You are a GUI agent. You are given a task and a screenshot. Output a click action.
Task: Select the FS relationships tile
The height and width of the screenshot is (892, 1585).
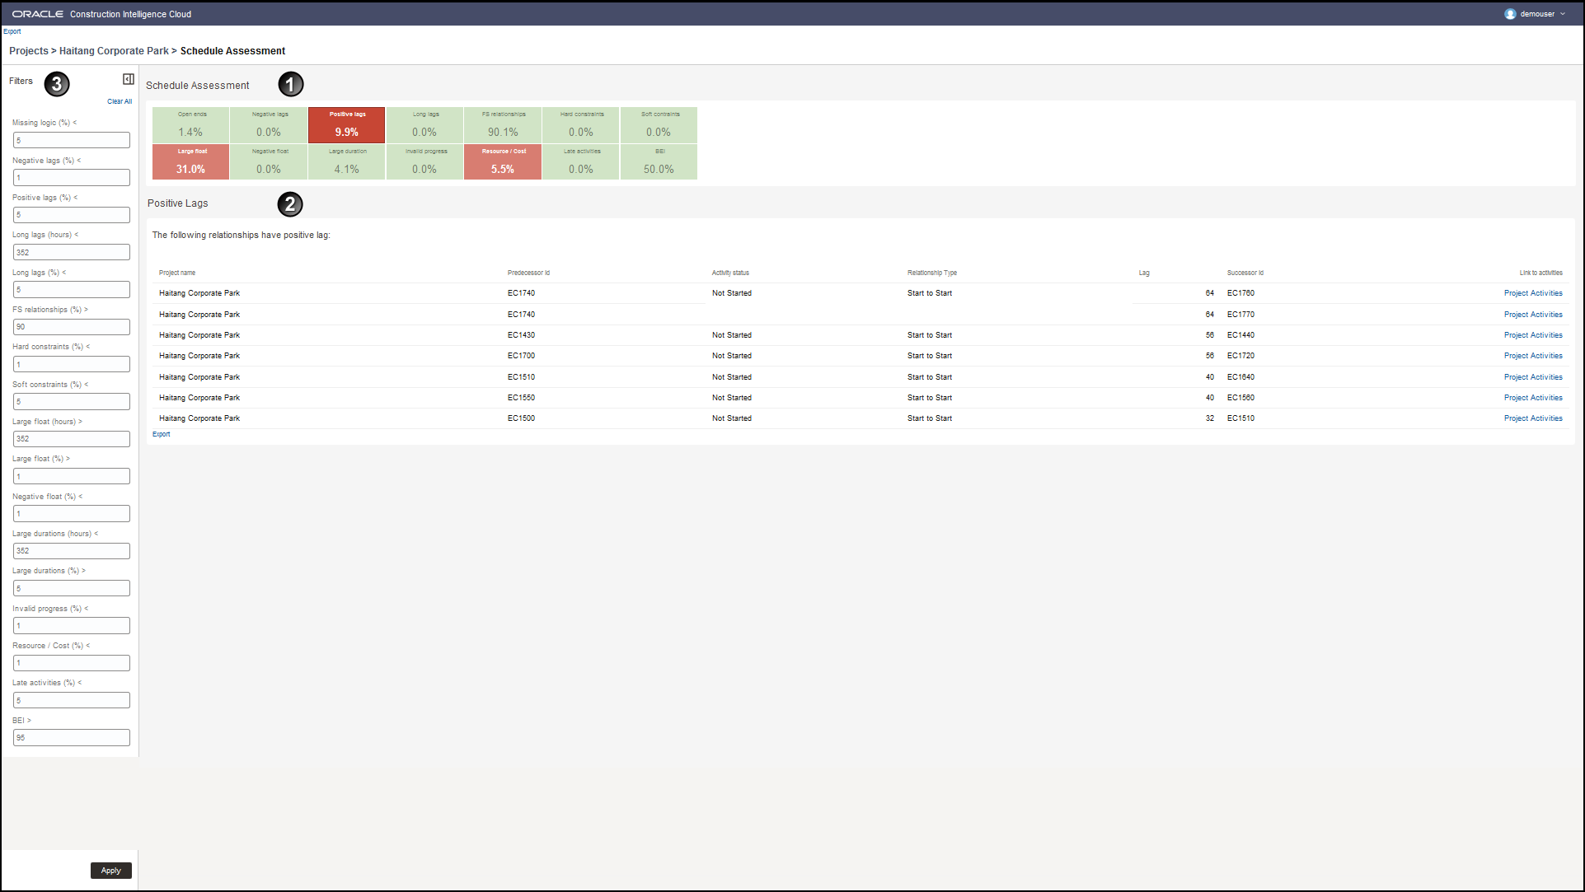(x=503, y=125)
